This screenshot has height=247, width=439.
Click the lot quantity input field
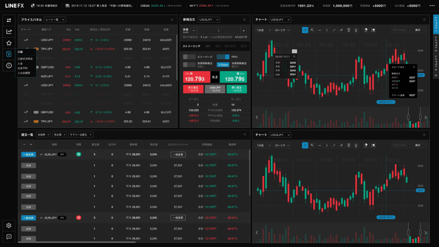pos(218,31)
